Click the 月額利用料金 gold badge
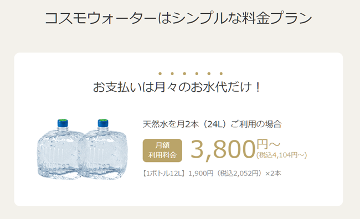The width and height of the screenshot is (360, 219). pos(162,150)
